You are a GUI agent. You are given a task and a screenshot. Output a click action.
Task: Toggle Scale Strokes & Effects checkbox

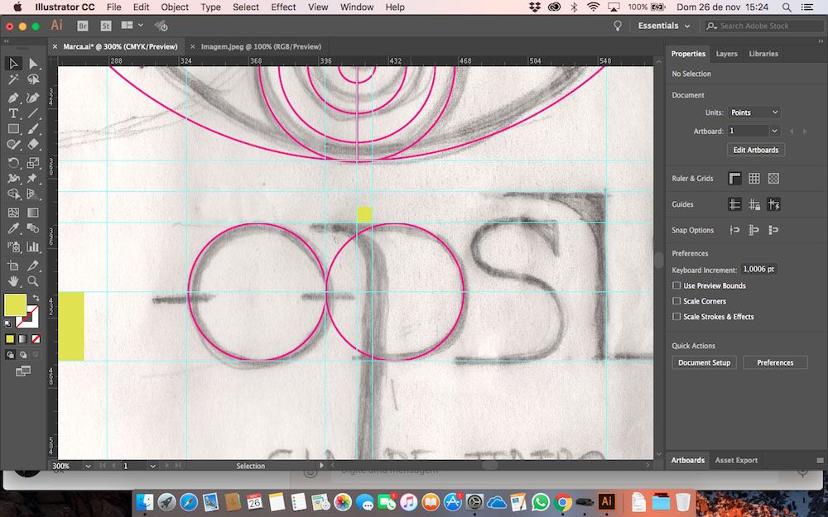[676, 317]
